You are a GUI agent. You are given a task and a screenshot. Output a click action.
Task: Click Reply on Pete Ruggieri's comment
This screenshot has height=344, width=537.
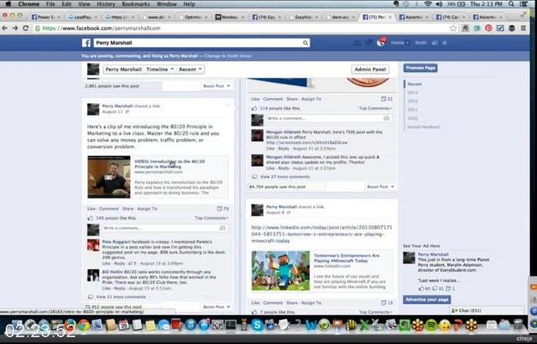pyautogui.click(x=119, y=264)
